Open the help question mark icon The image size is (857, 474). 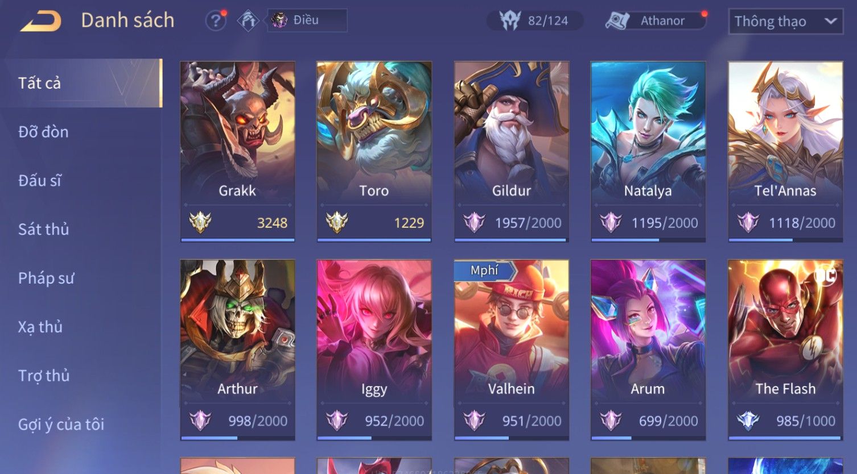tap(215, 21)
